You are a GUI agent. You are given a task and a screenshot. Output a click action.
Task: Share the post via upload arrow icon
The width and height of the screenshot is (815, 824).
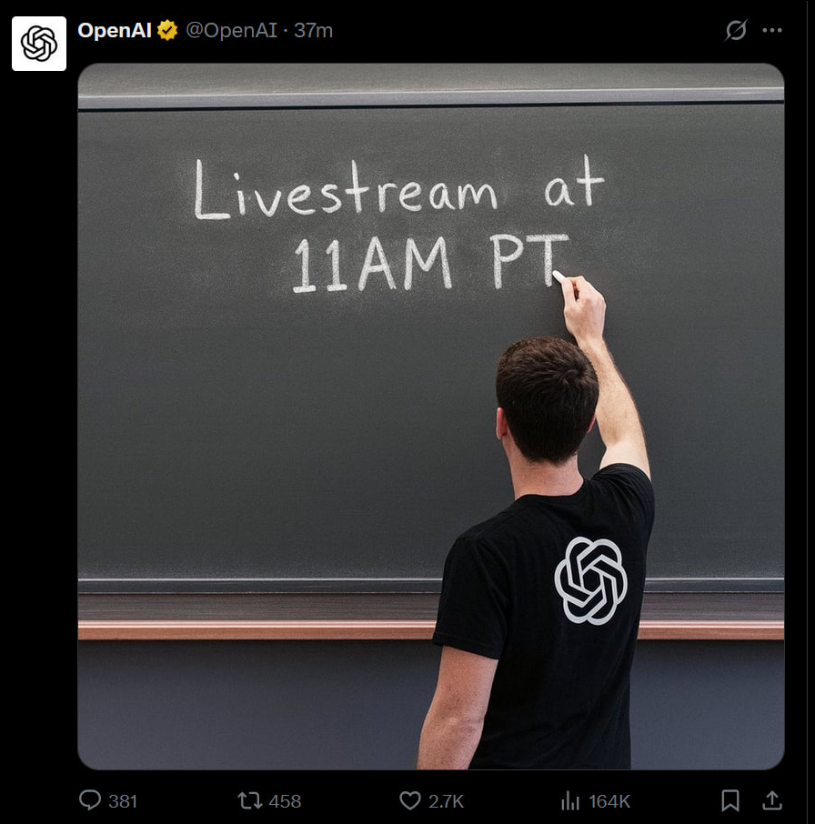[x=771, y=800]
